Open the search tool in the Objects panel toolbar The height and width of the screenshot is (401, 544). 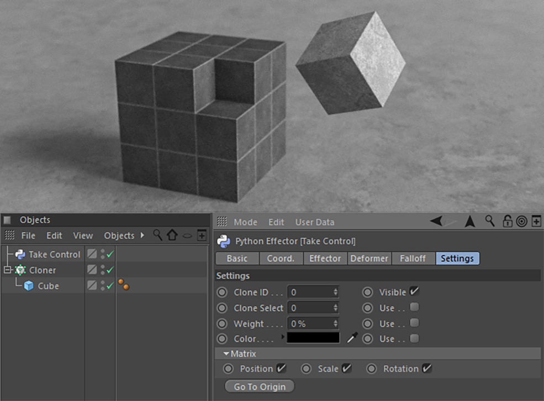point(158,235)
